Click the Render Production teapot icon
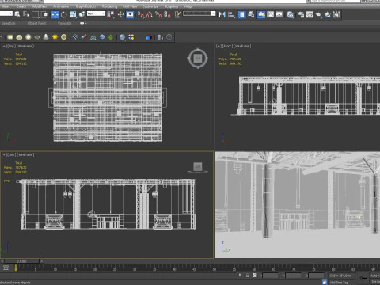Image resolution: width=380 pixels, height=285 pixels. click(x=318, y=14)
